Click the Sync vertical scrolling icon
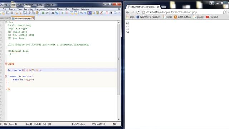The height and width of the screenshot is (129, 229). point(72,13)
